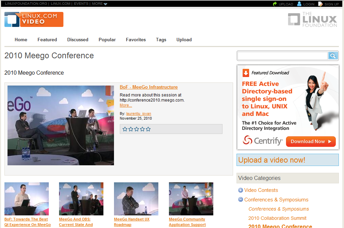
Task: Click the Linux Foundation logo
Action: point(312,19)
